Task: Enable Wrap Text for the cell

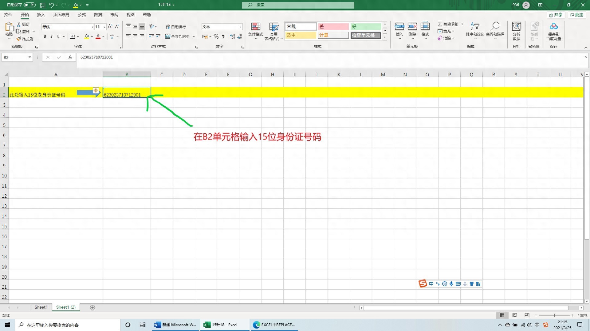Action: [x=176, y=27]
